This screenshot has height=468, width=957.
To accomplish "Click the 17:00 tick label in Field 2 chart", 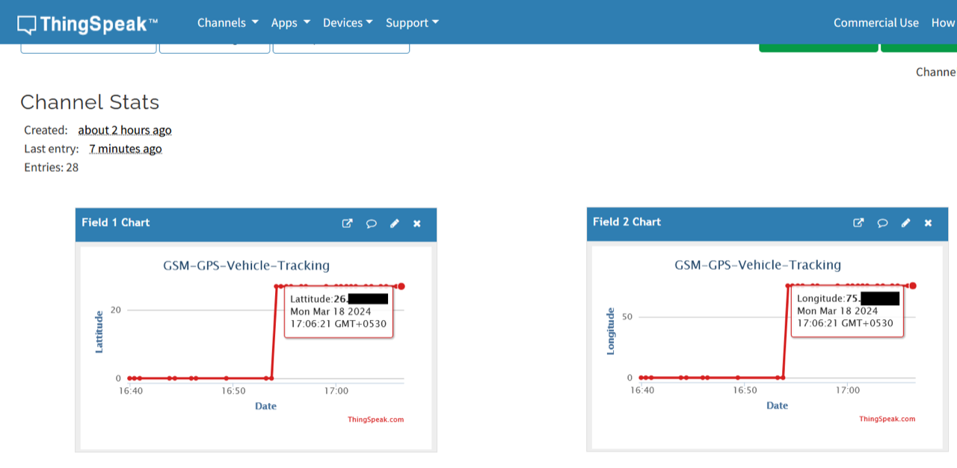I will [848, 390].
